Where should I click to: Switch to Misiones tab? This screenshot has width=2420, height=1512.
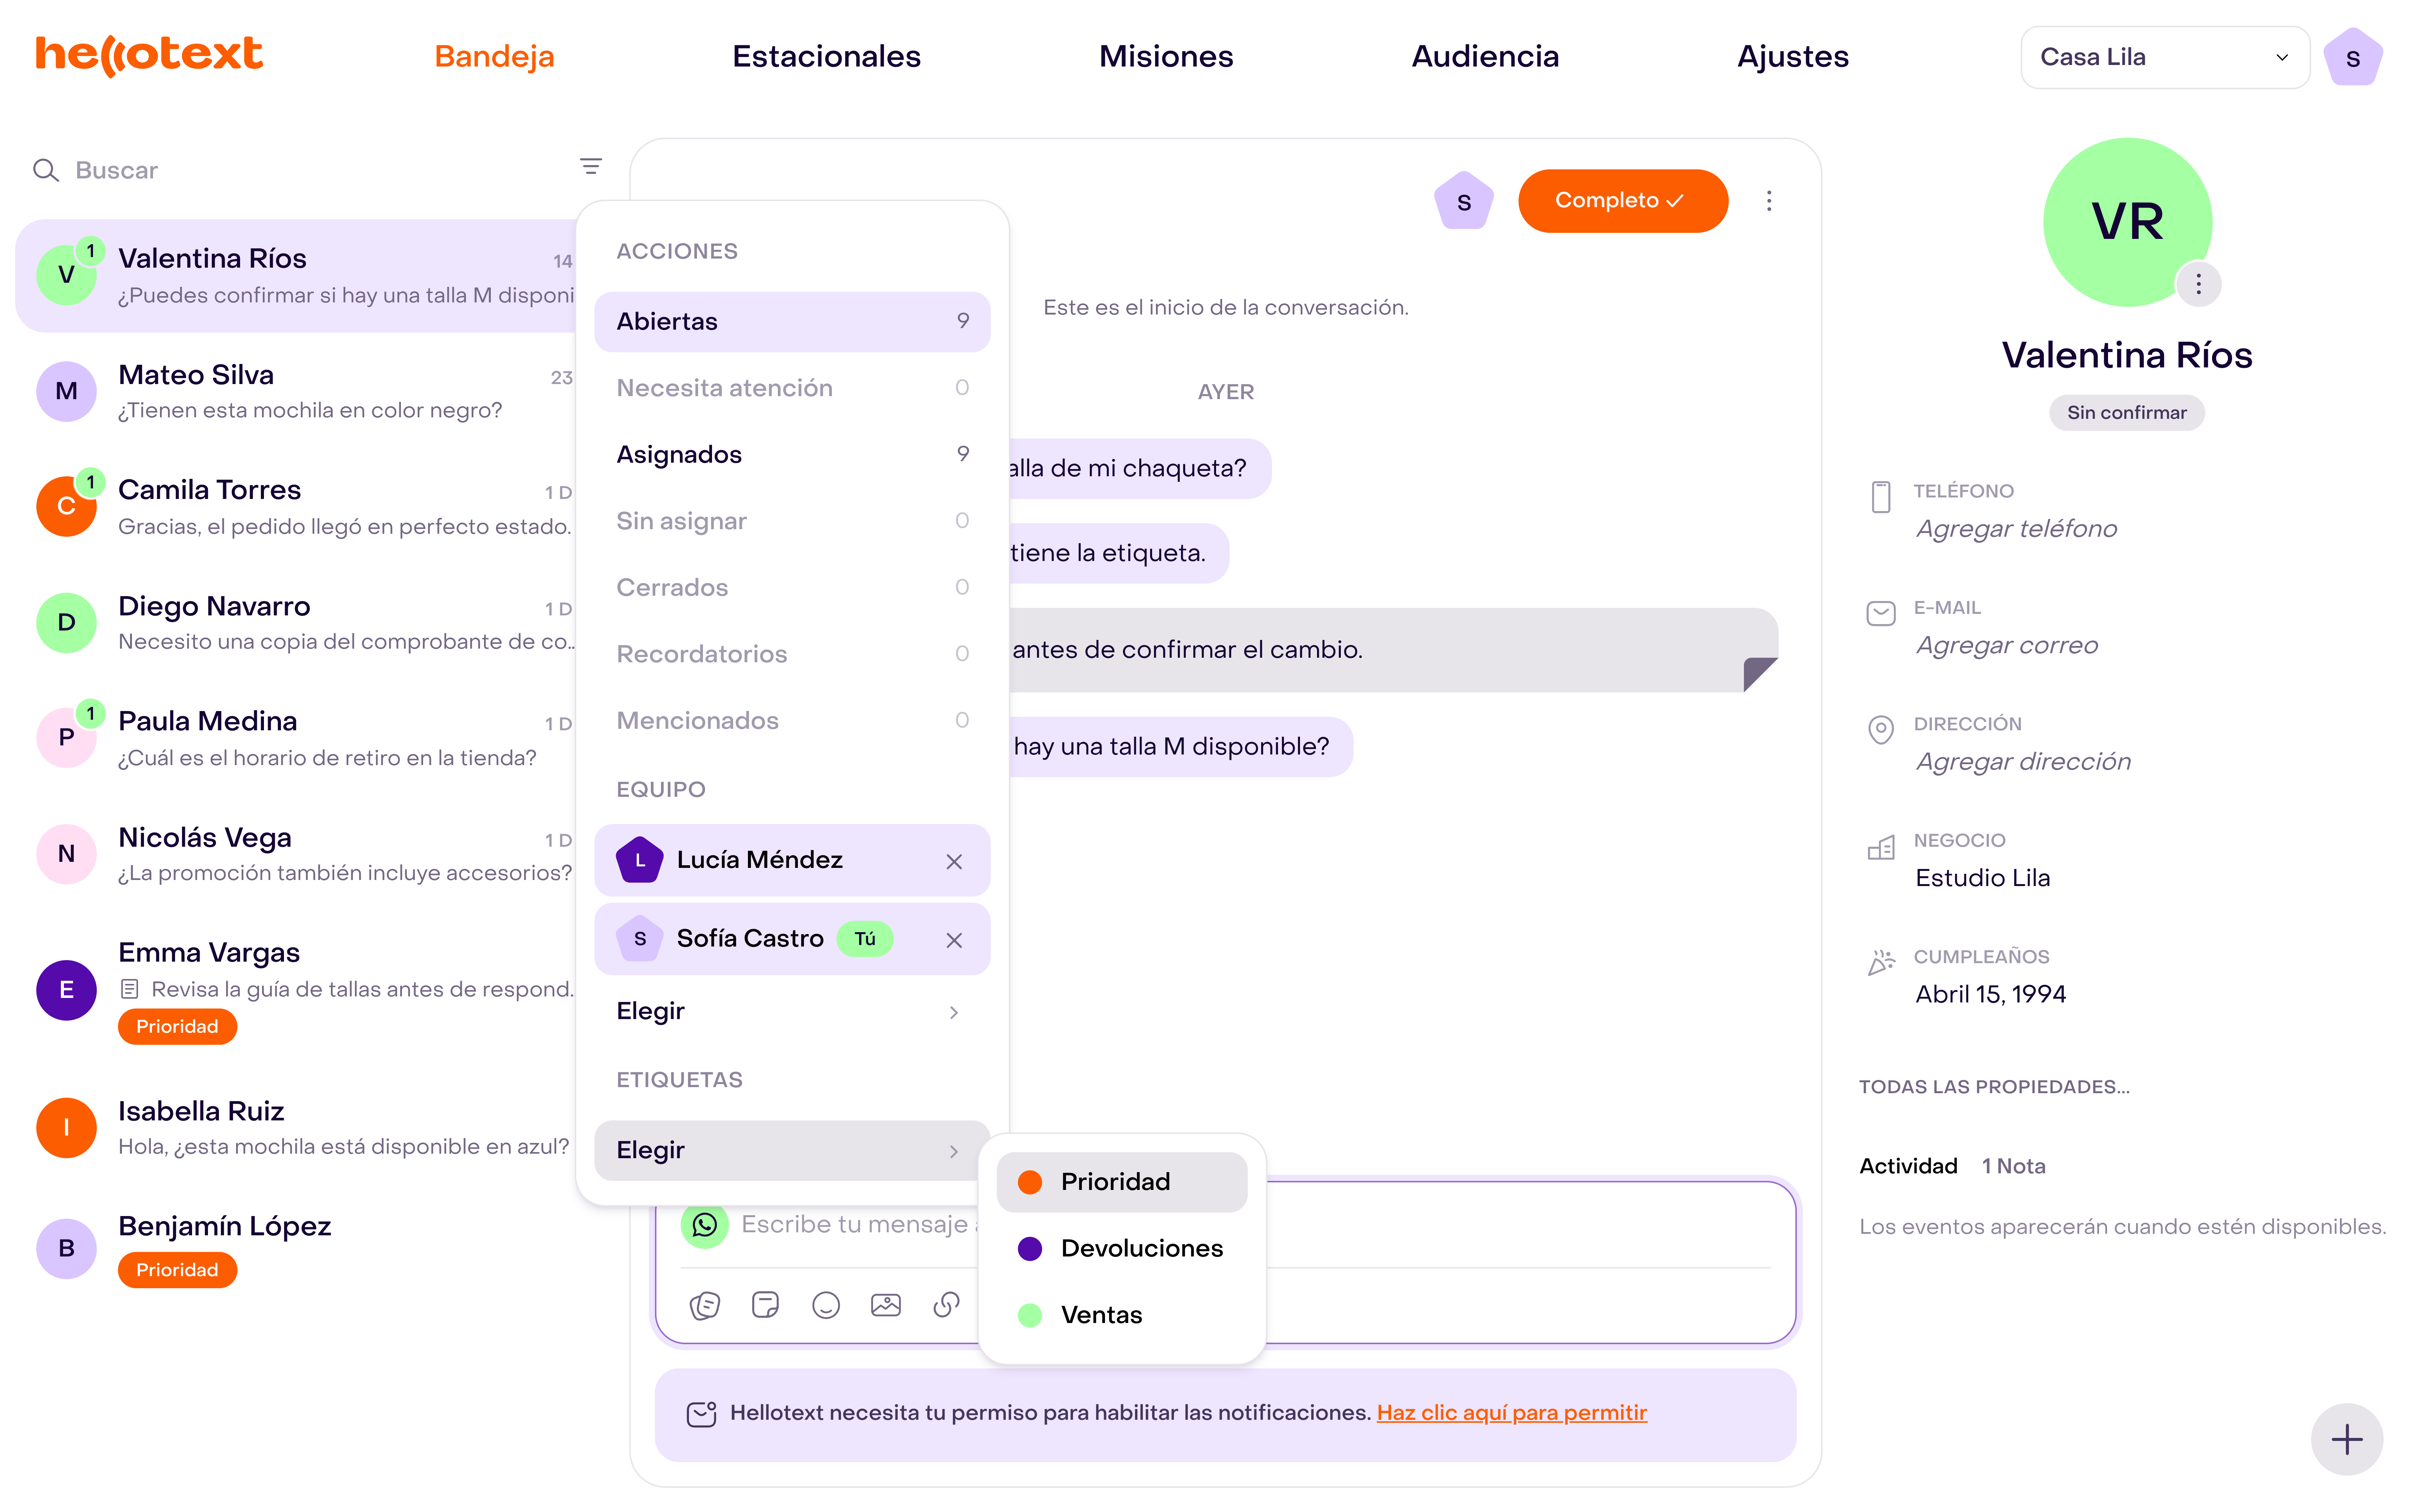(1166, 57)
